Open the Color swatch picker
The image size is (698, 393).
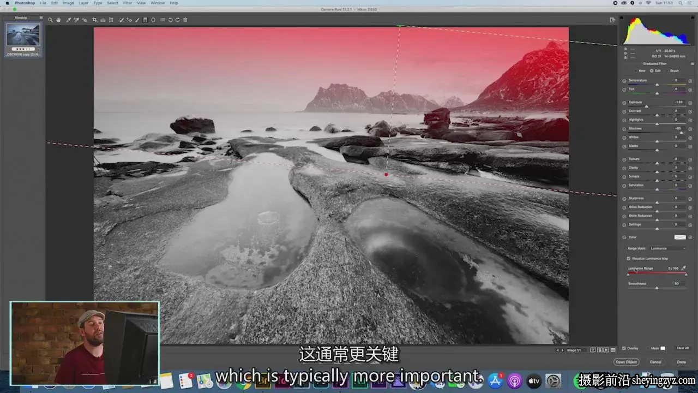click(680, 237)
